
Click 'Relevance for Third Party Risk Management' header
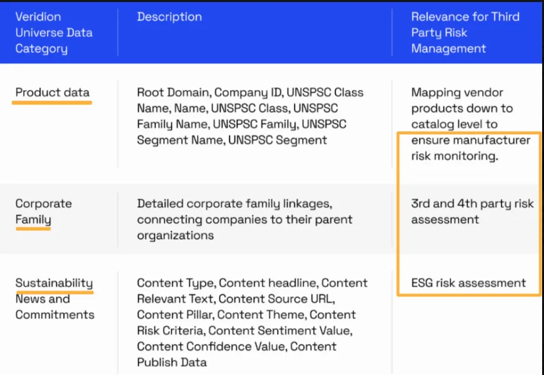pyautogui.click(x=465, y=32)
